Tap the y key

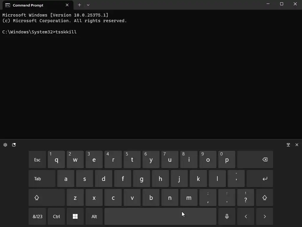tap(151, 160)
